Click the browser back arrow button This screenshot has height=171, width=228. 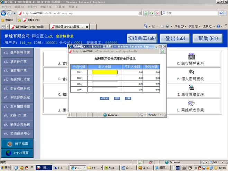4,13
